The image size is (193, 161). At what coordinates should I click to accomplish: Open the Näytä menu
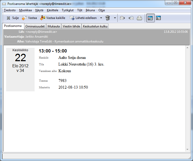pyautogui.click(x=39, y=10)
